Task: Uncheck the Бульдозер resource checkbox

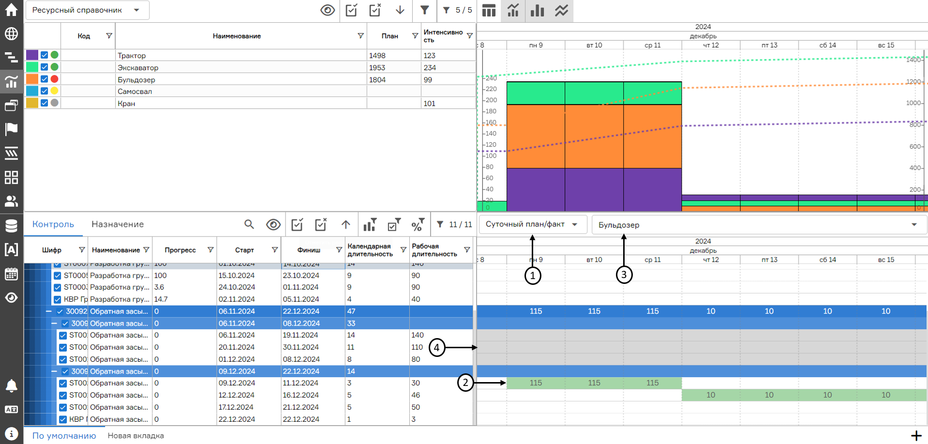Action: coord(44,79)
